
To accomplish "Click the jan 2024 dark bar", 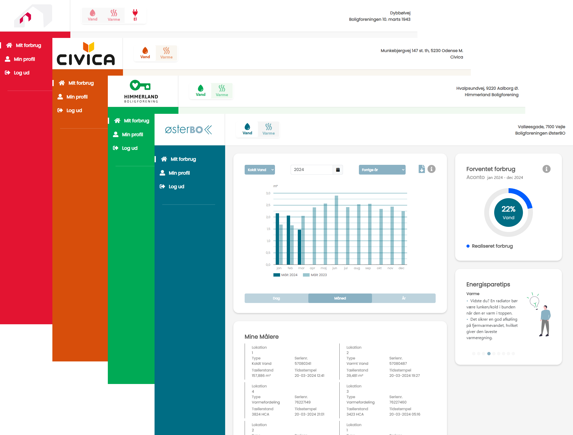I will [x=277, y=239].
